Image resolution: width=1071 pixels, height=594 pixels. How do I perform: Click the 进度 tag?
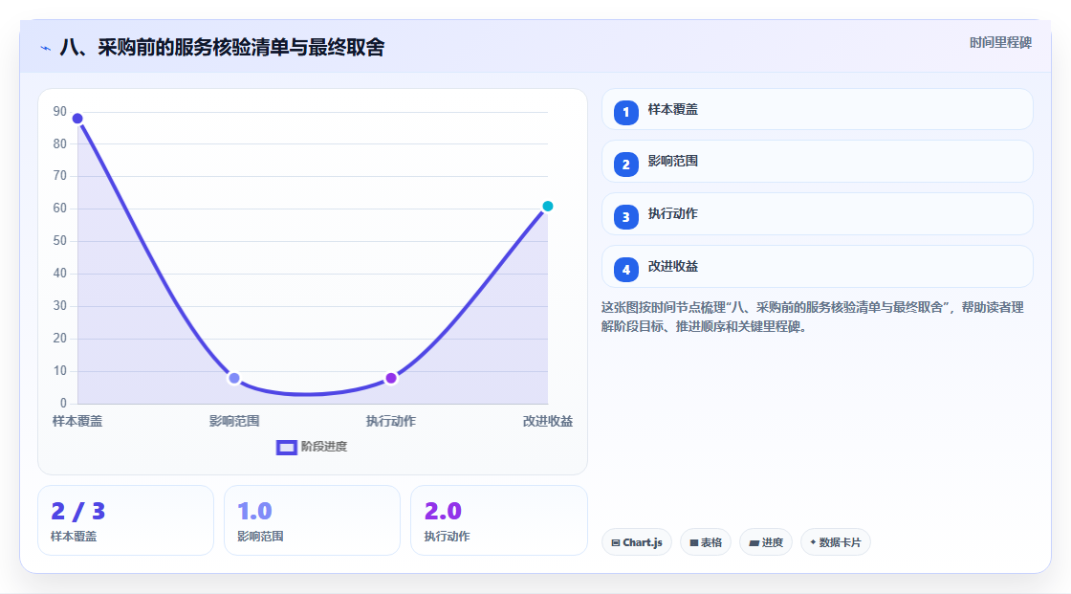(x=766, y=542)
